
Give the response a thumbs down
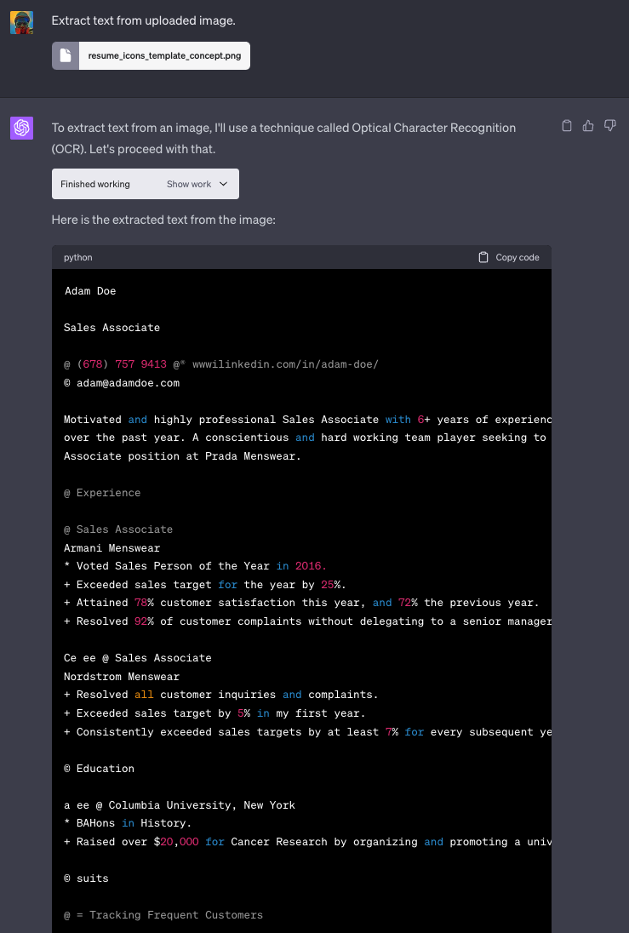coord(609,126)
